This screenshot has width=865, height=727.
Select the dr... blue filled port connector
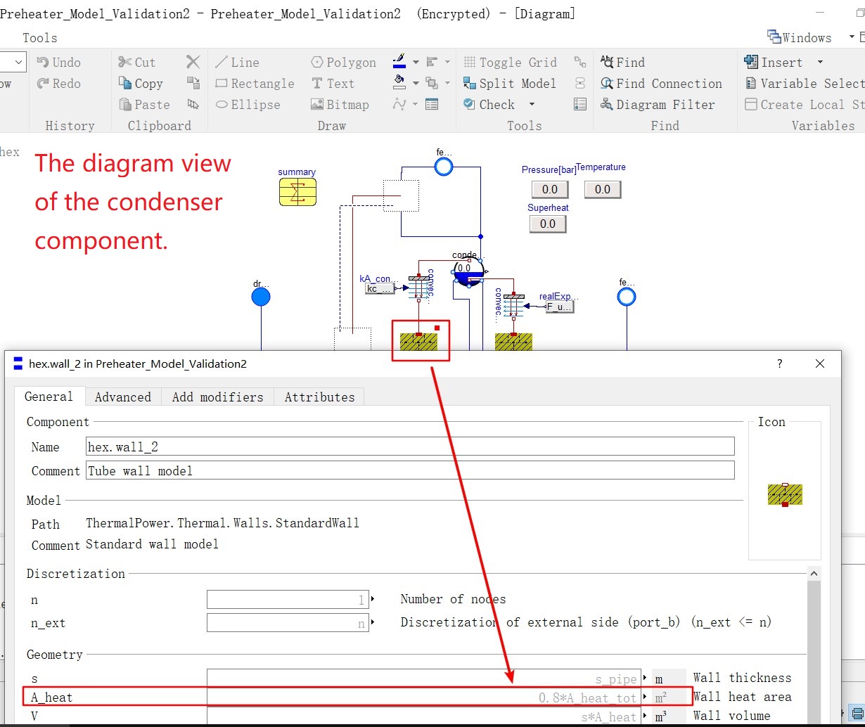coord(261,297)
